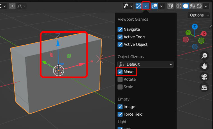
Task: Toggle the Show Overlays button
Action: tap(155, 6)
